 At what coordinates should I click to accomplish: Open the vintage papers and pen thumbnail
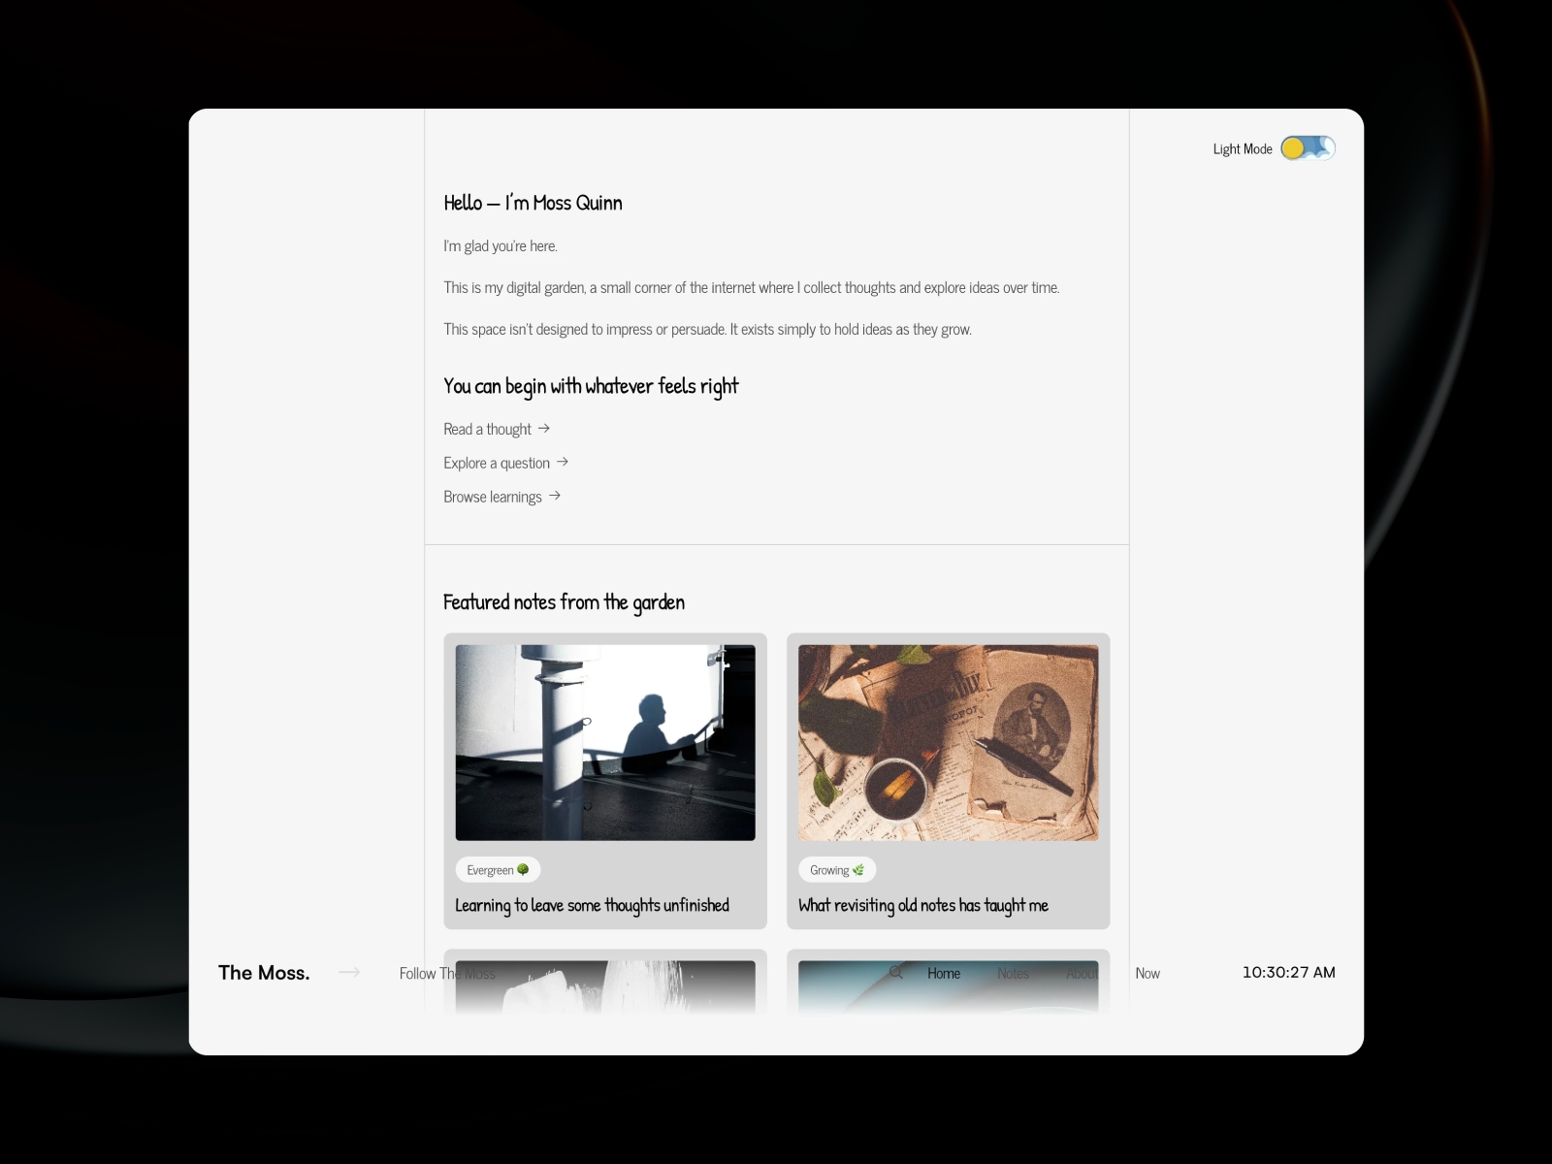click(x=948, y=742)
